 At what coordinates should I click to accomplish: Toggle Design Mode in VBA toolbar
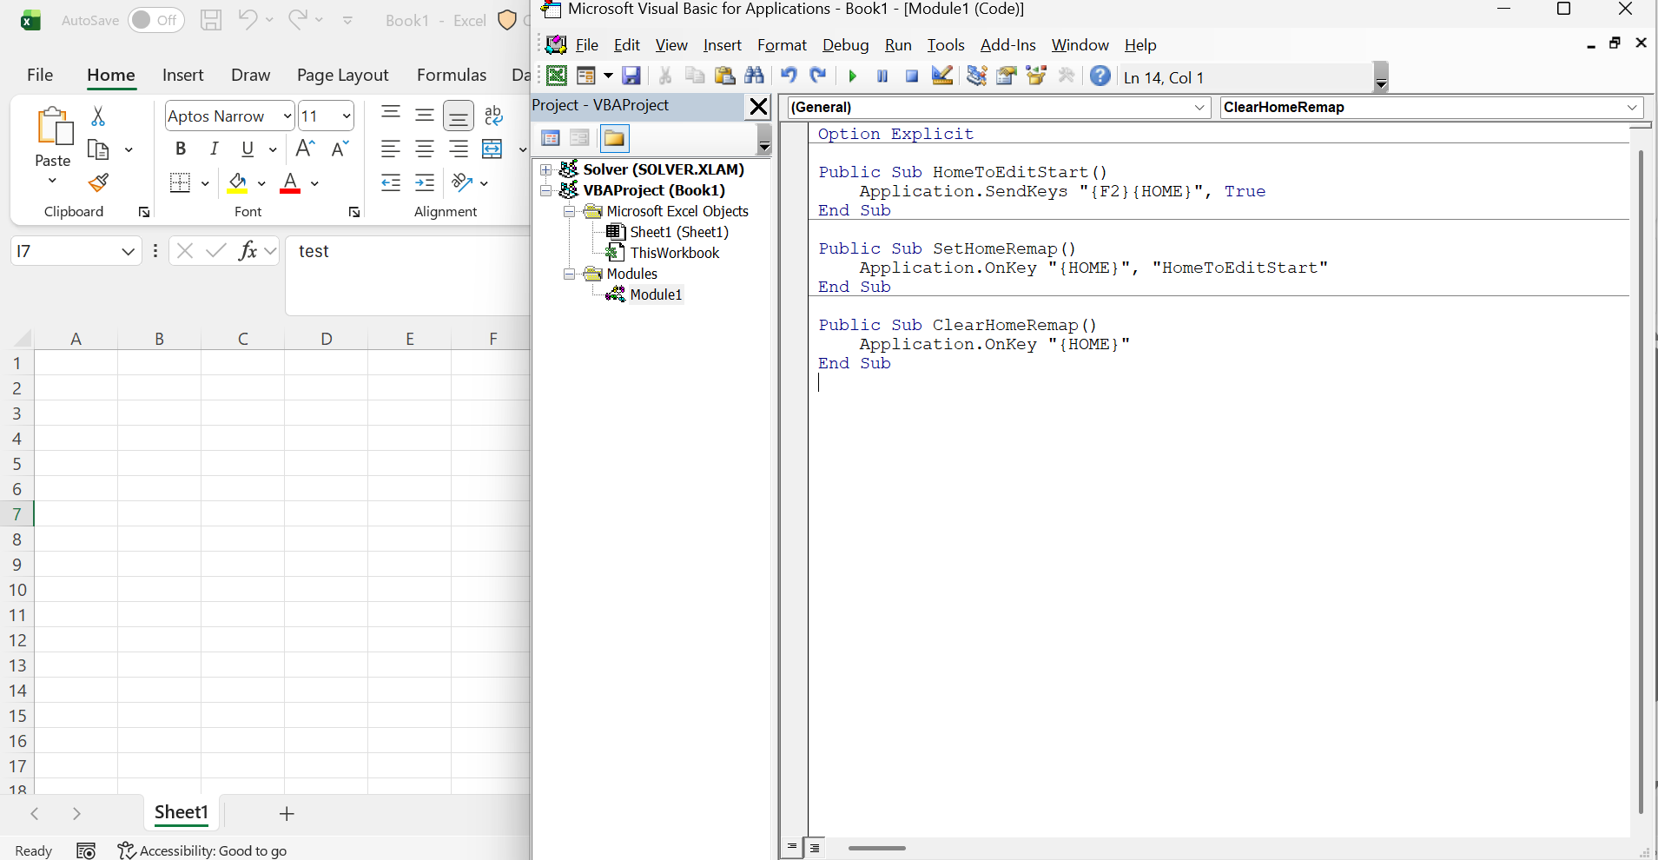tap(941, 76)
